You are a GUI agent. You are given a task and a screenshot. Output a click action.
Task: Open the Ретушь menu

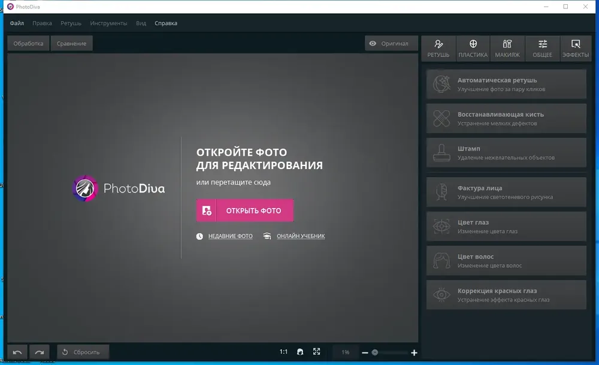coord(71,23)
